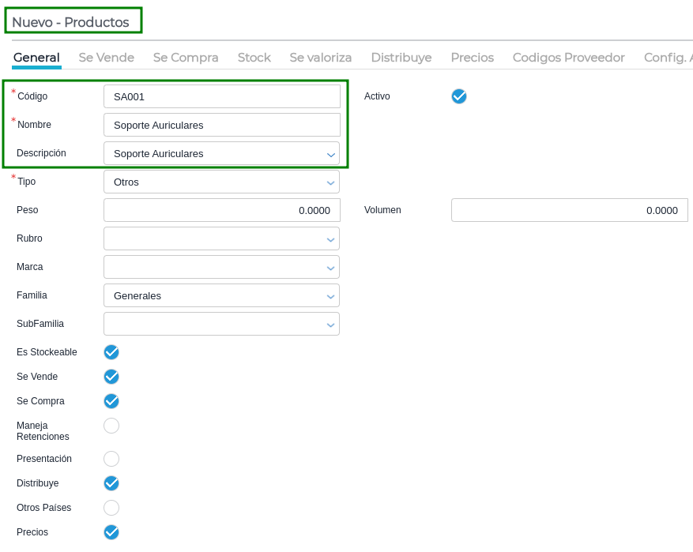Check the Otros Países option

(111, 508)
